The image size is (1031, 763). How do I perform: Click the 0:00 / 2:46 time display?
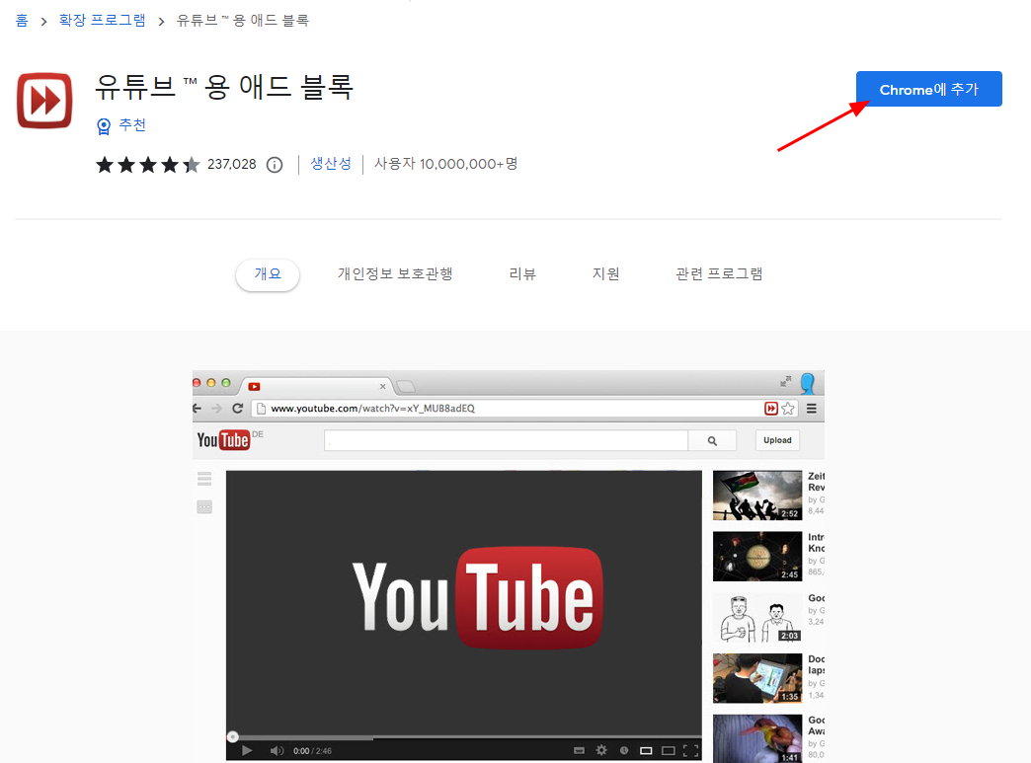(x=312, y=750)
